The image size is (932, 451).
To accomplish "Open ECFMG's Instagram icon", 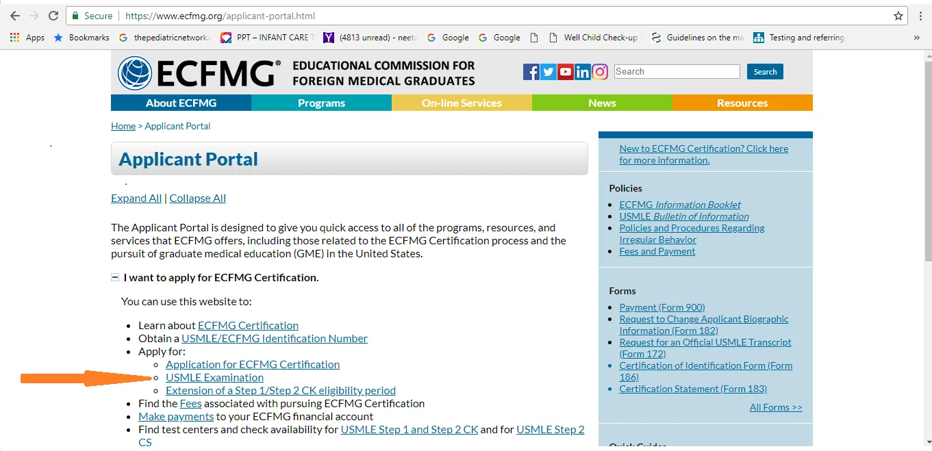I will click(x=600, y=71).
